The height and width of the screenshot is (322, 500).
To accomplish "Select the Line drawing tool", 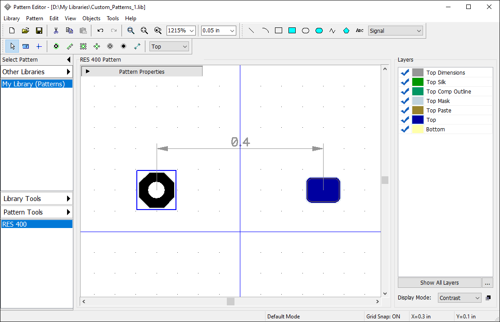I will tap(251, 31).
